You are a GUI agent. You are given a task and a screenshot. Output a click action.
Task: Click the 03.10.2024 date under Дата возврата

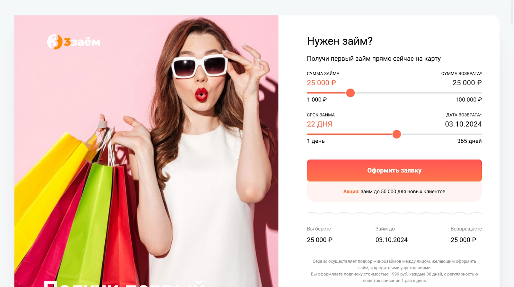click(463, 124)
